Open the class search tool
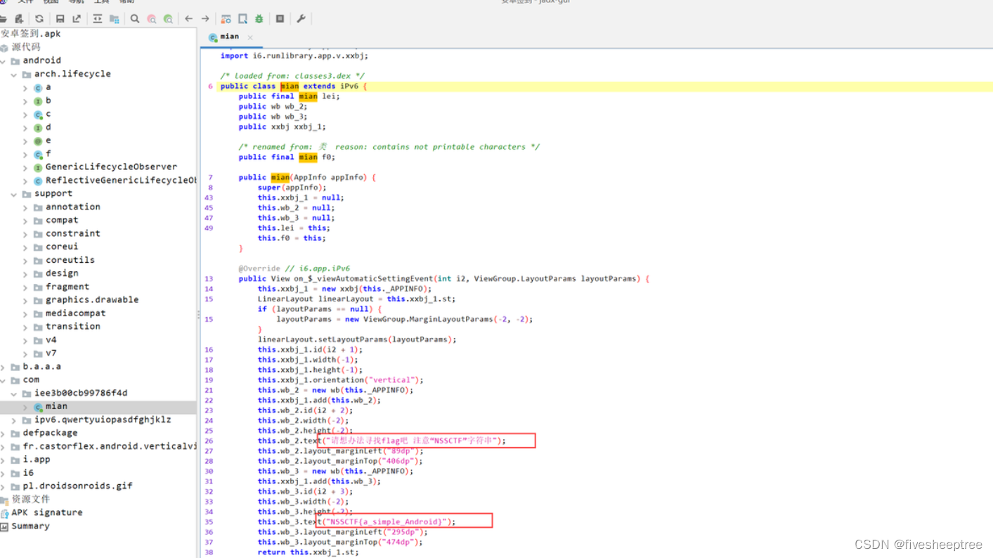Screen dimensions: 993x558 [152, 19]
